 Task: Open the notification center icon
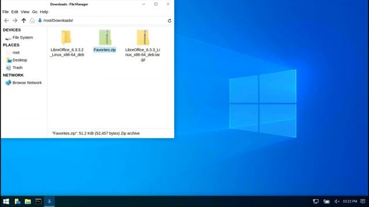[363, 201]
